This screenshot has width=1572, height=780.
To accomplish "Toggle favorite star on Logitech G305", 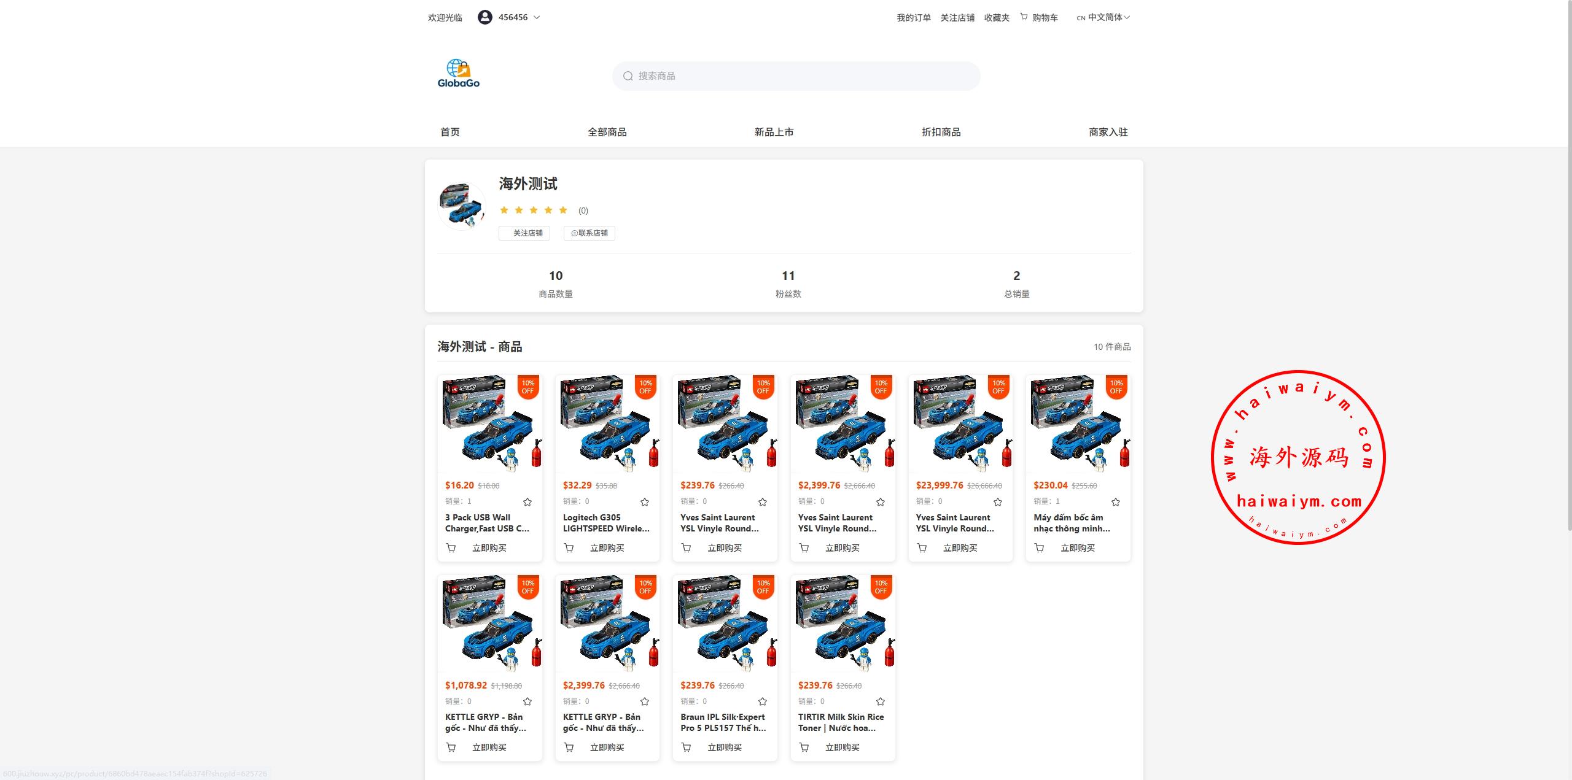I will [645, 502].
